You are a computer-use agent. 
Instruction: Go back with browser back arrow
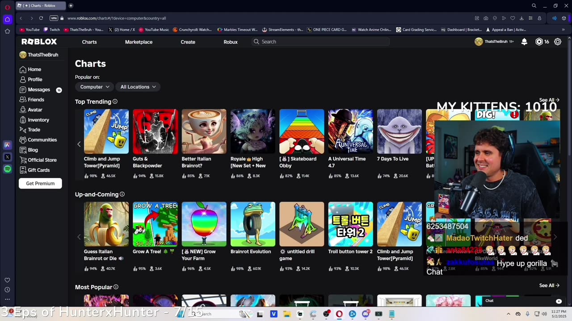21,18
